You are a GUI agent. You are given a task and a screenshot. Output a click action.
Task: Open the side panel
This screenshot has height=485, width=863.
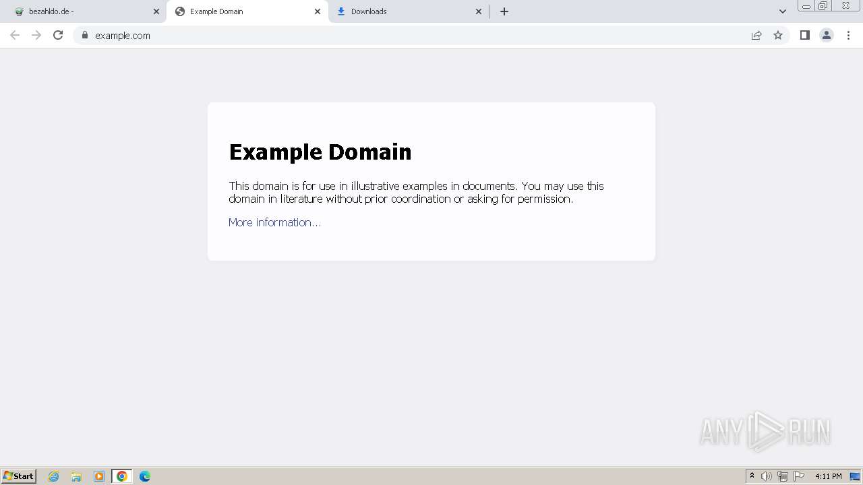coord(804,35)
